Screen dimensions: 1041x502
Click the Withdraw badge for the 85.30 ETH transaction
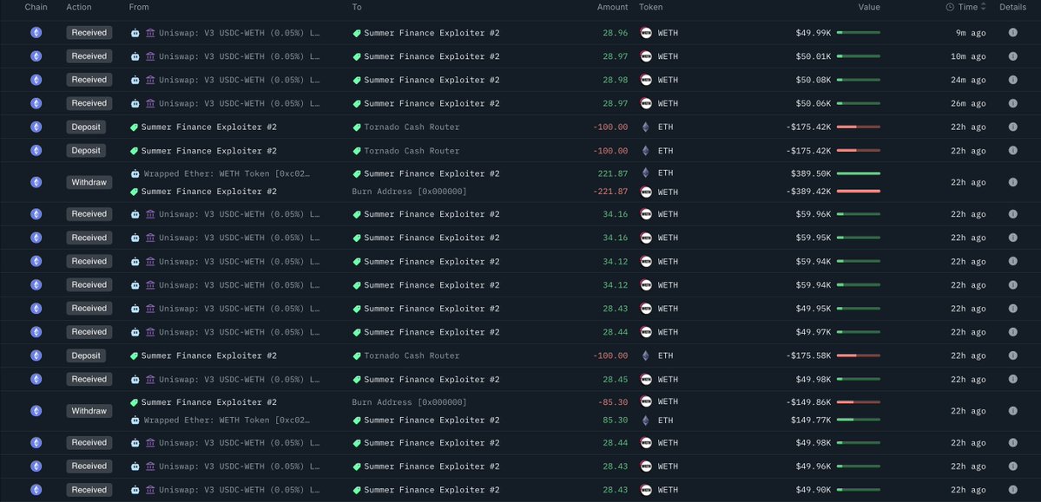tap(89, 411)
